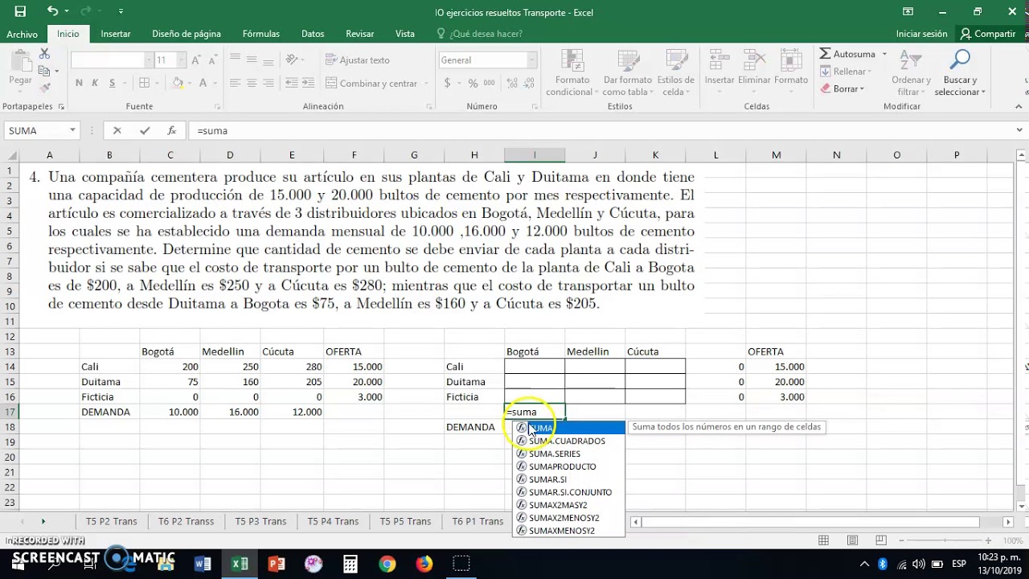Click cancel X in formula bar
This screenshot has height=579, width=1029.
tap(117, 130)
